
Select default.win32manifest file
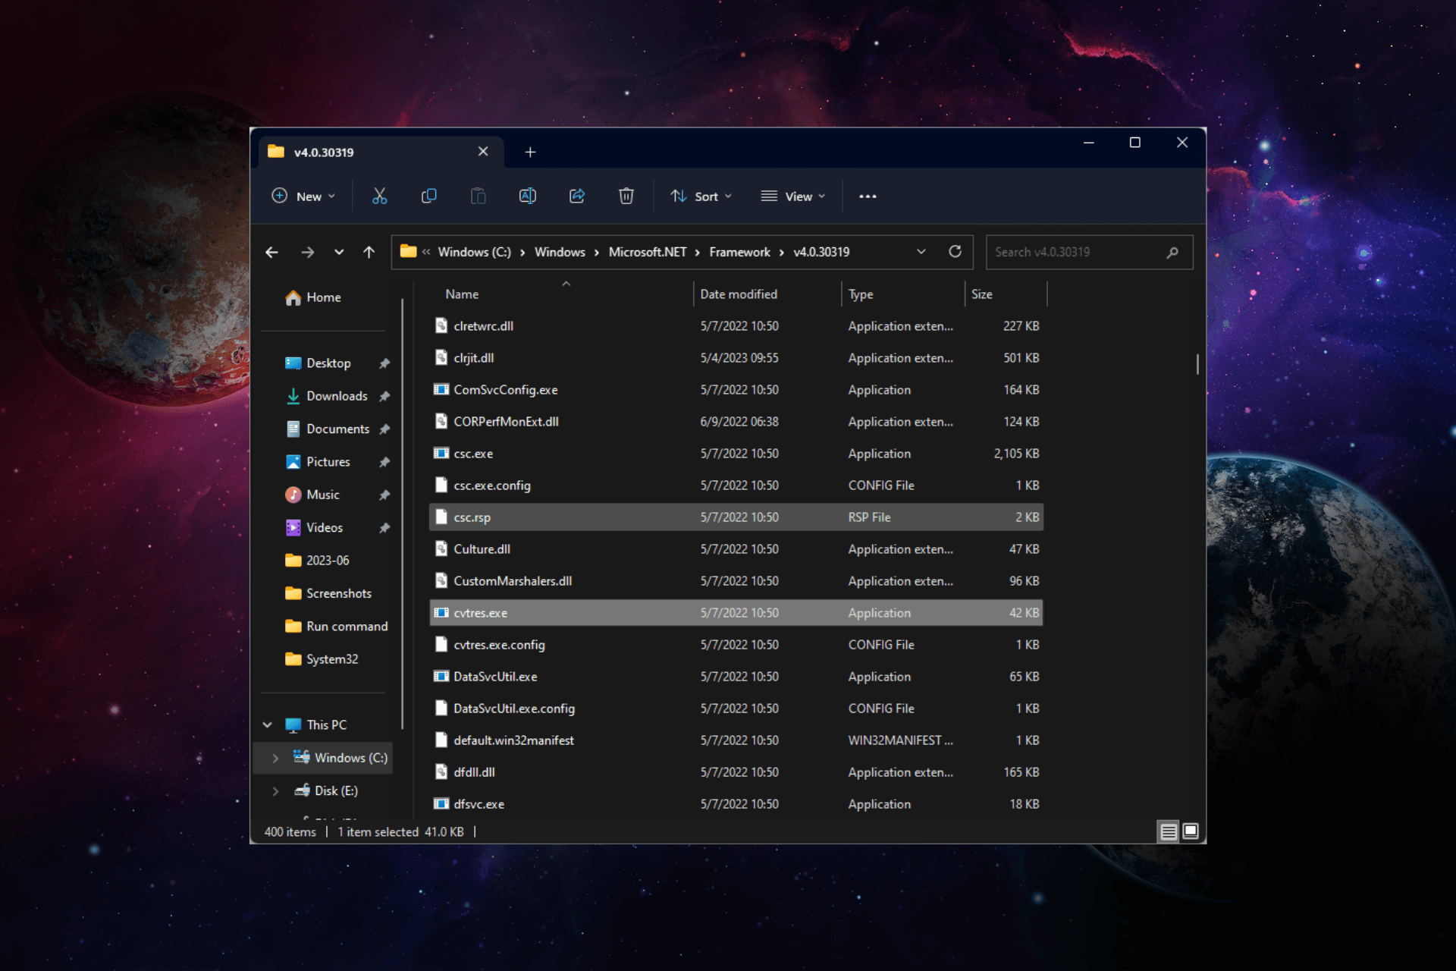[x=736, y=740]
